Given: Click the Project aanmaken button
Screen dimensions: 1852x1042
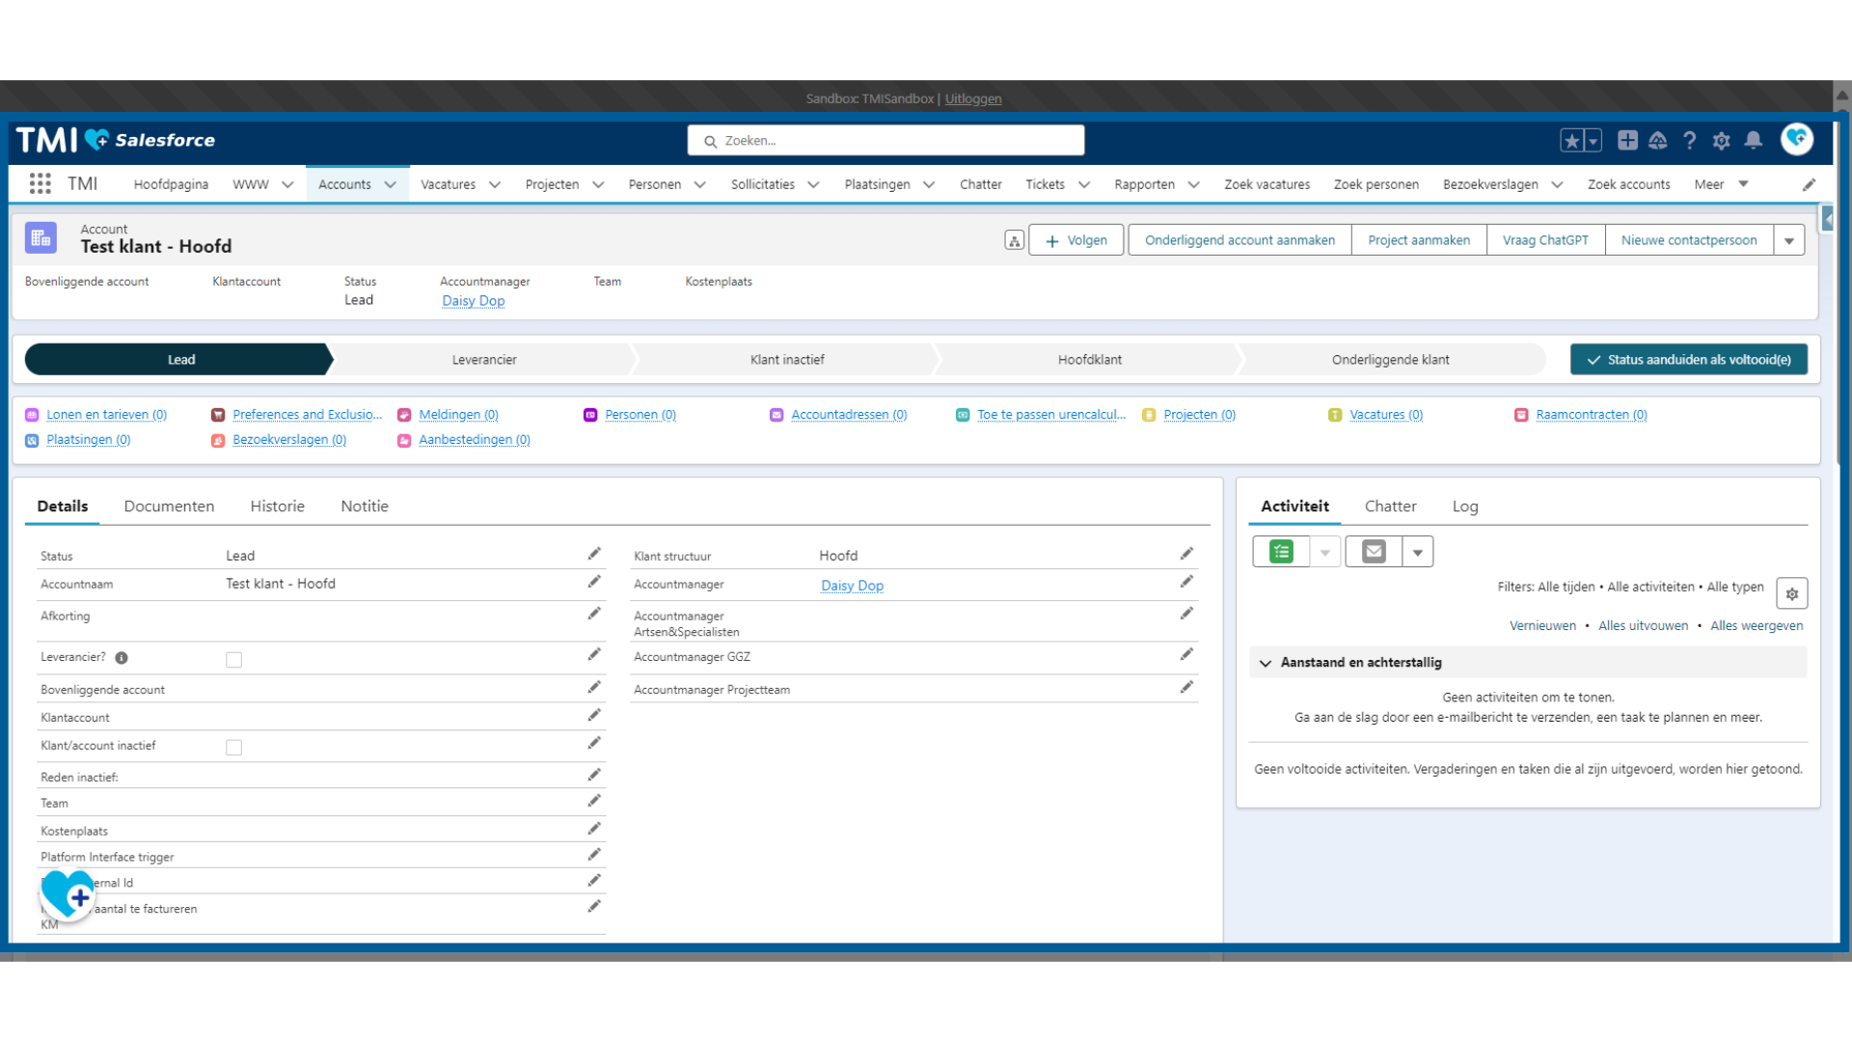Looking at the screenshot, I should 1419,240.
